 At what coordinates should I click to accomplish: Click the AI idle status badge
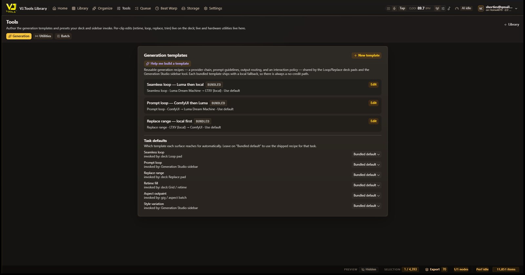[x=466, y=8]
